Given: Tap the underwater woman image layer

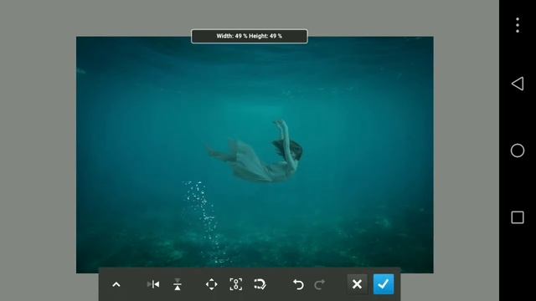Looking at the screenshot, I should pos(255,155).
